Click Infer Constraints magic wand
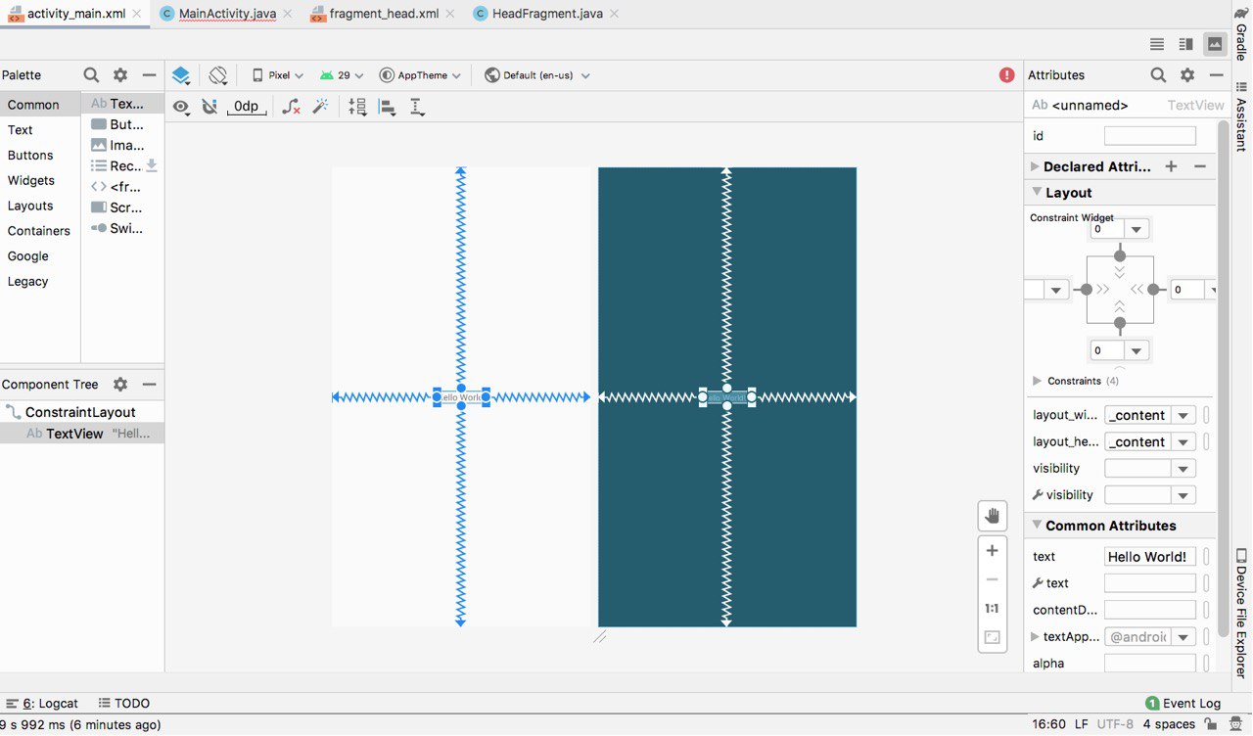This screenshot has width=1253, height=736. (320, 107)
